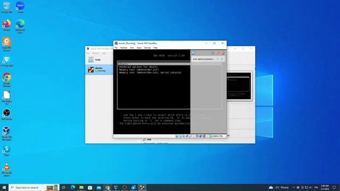Viewport: 340px width, 191px height.
Task: Select the 'Memory test (memtest86+.elf)' GRUB entry
Action: [139, 70]
